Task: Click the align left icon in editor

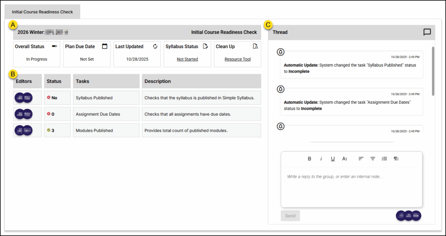Action: 361,159
